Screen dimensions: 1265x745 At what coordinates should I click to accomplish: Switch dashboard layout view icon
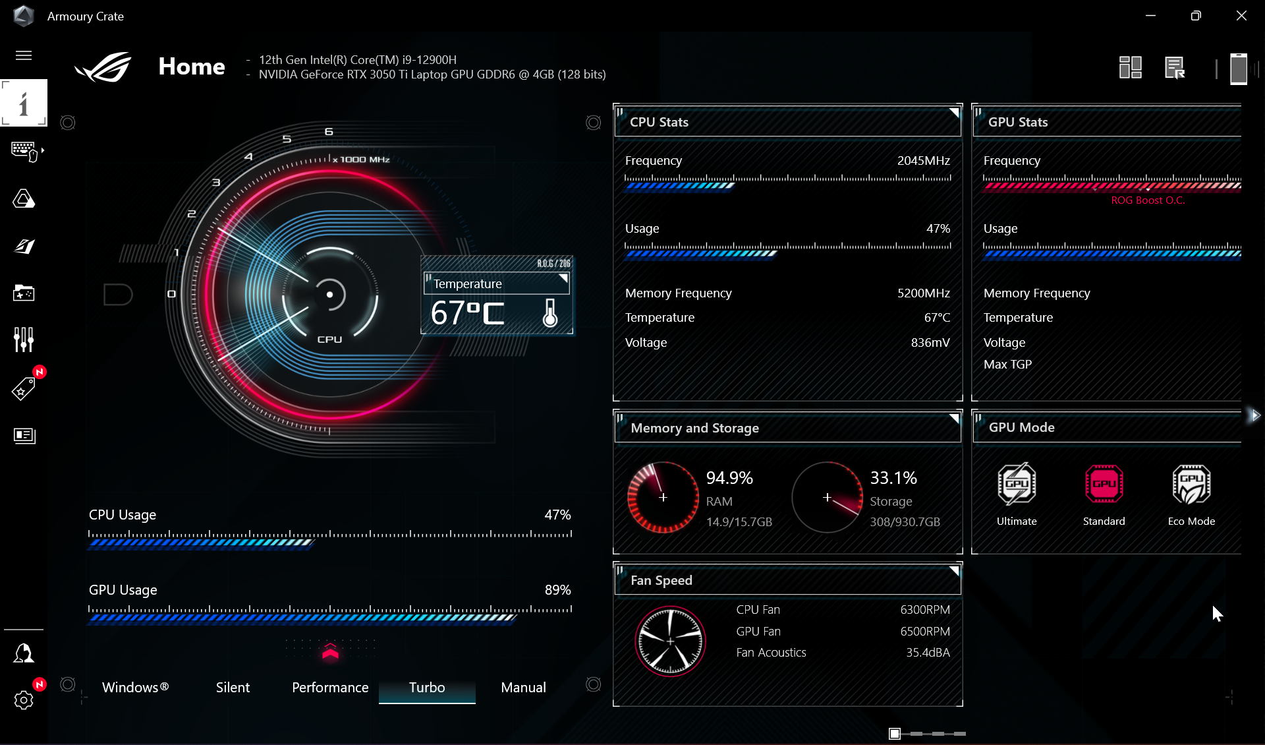click(1131, 67)
